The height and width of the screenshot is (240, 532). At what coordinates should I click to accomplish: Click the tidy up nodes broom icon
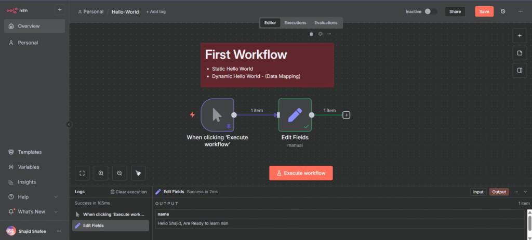pos(138,173)
